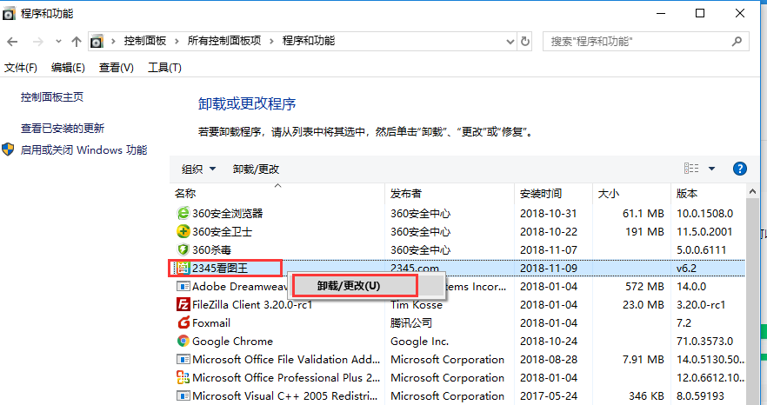
Task: Expand the chevron after 所有控制面板项 breadcrumb
Action: [271, 41]
